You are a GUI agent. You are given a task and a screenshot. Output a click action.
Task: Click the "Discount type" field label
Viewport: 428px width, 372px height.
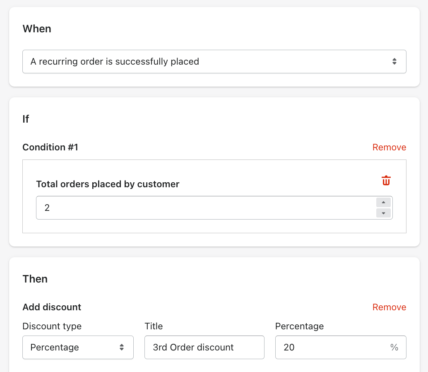(52, 326)
